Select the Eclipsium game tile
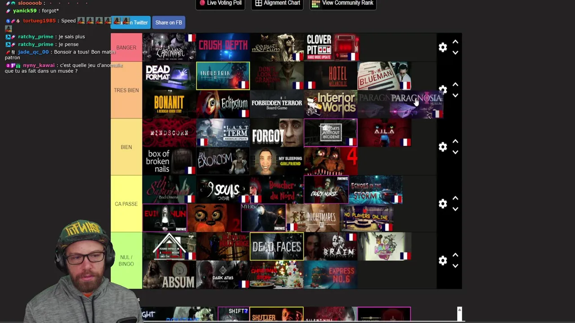 pos(223,104)
